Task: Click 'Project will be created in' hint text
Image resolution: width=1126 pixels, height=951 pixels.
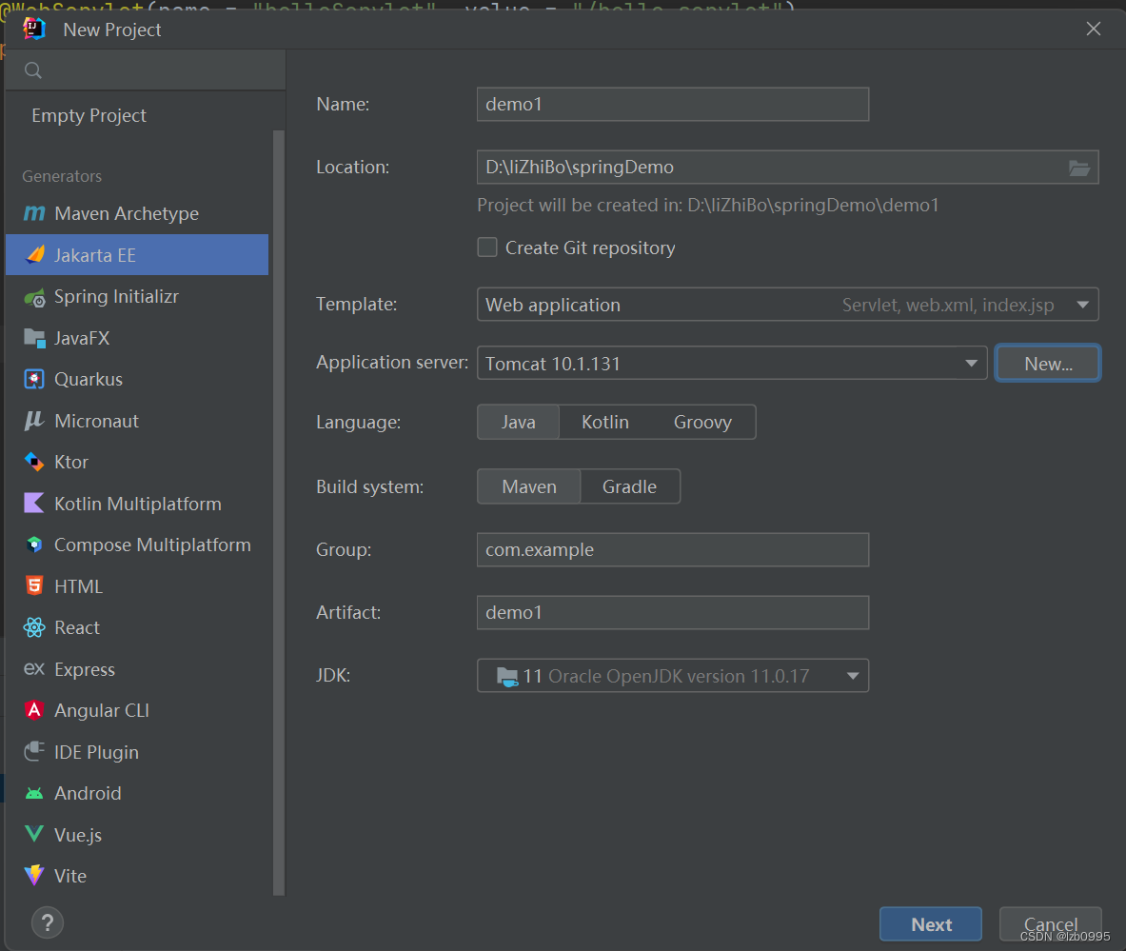Action: 707,206
